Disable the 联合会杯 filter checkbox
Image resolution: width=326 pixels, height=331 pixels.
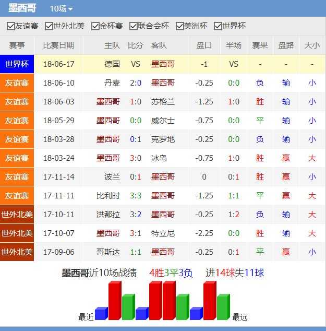133,26
